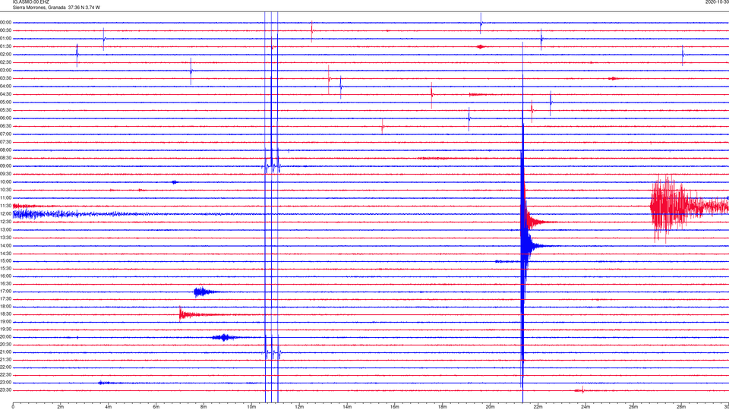This screenshot has height=410, width=729.
Task: Select the 04:00 trace time label
Action: (6, 87)
